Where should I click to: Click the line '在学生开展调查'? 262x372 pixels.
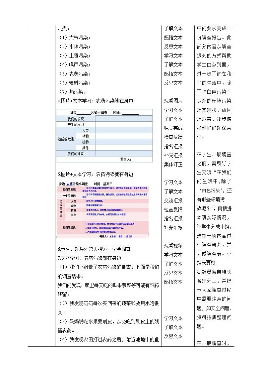click(x=214, y=155)
